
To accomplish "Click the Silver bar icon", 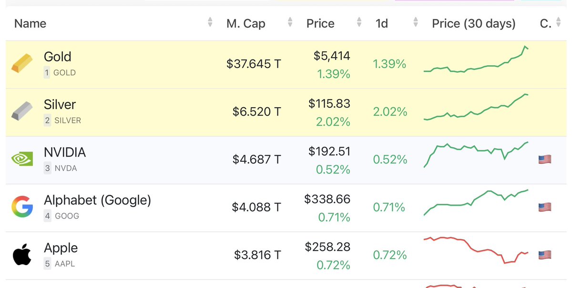I will 22,111.
